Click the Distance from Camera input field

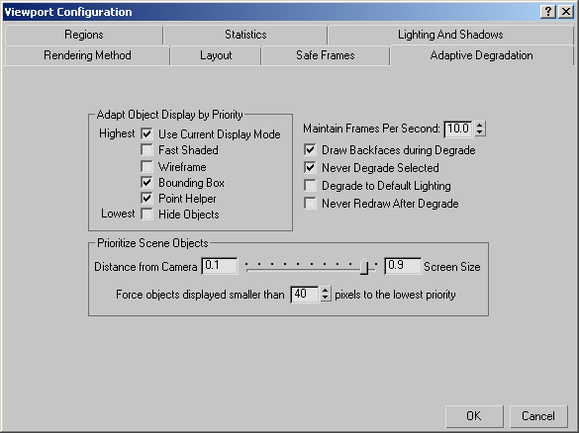coord(220,266)
